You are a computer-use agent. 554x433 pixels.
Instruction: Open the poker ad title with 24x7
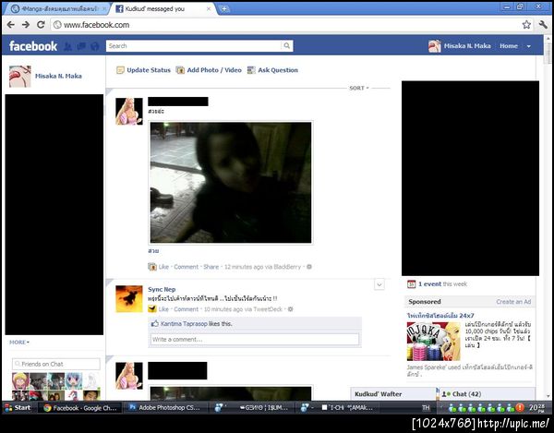(x=440, y=316)
